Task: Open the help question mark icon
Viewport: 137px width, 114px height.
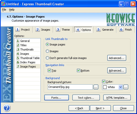Action: pyautogui.click(x=7, y=108)
